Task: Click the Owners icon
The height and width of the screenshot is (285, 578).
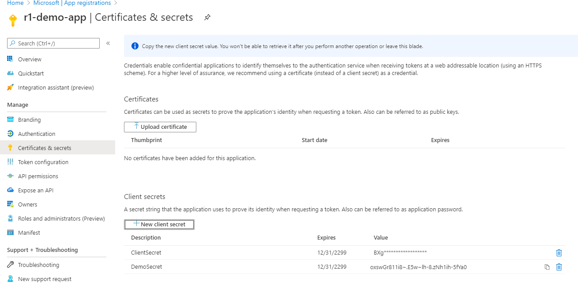Action: [x=10, y=204]
